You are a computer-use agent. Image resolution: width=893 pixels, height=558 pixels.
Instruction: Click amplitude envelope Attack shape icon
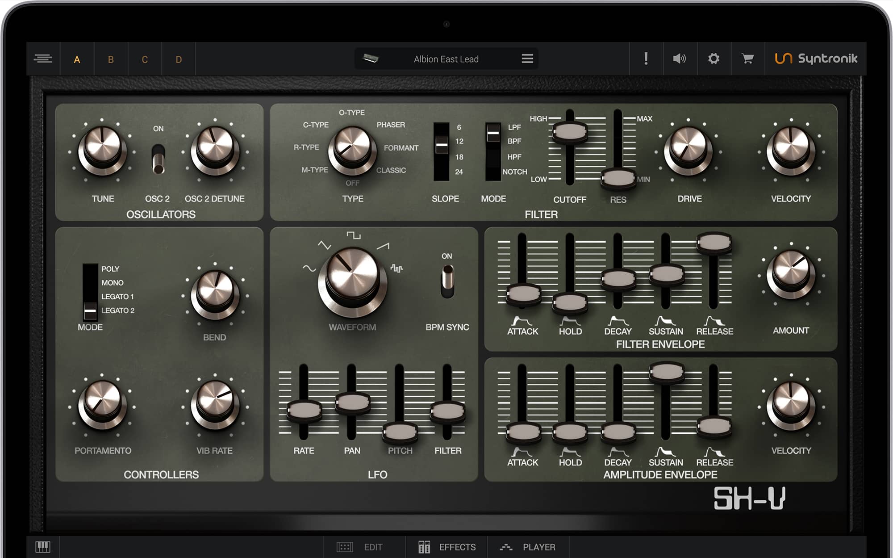(x=522, y=452)
